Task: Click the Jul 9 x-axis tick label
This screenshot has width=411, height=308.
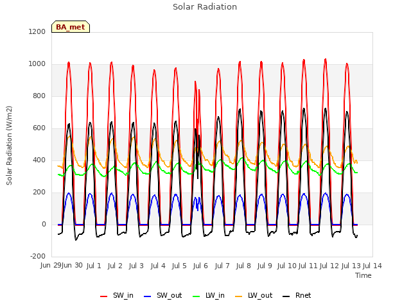Action: [265, 266]
